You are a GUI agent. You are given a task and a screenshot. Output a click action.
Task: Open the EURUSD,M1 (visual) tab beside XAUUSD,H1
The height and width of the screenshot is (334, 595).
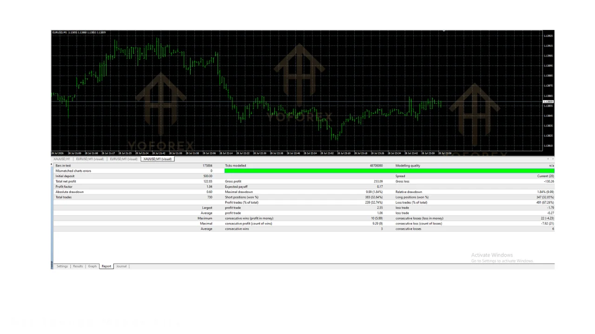click(x=90, y=159)
